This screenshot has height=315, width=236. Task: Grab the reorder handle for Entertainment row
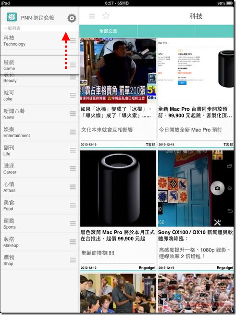click(x=73, y=132)
